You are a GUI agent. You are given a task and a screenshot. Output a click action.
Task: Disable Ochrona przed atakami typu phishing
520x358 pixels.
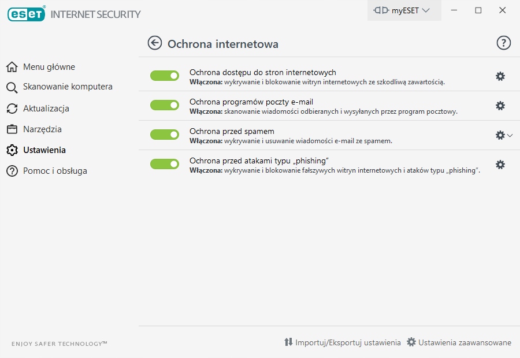pos(165,164)
